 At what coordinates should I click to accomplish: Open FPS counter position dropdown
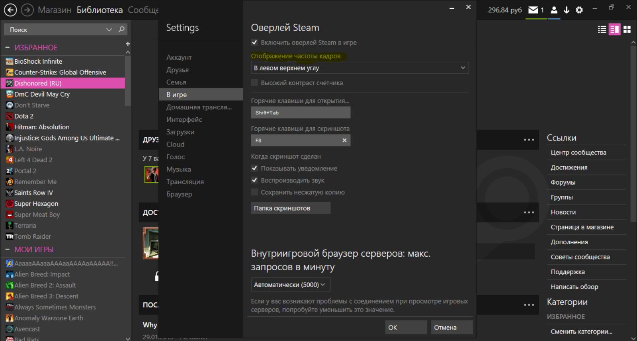pyautogui.click(x=360, y=68)
